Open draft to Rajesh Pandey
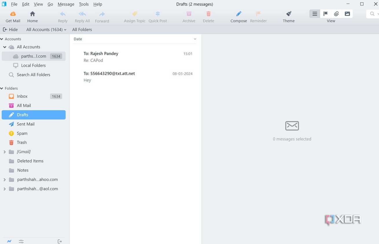This screenshot has width=379, height=244. [x=135, y=57]
